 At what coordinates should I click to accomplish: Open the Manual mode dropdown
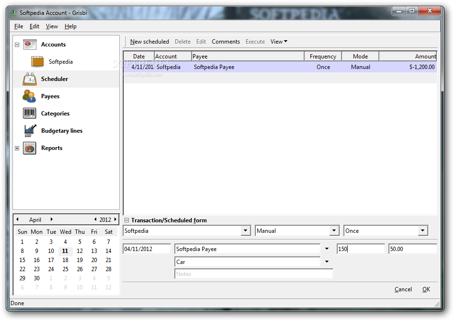(x=334, y=230)
